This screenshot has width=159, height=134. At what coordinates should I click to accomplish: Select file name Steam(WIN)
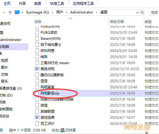(x=50, y=39)
